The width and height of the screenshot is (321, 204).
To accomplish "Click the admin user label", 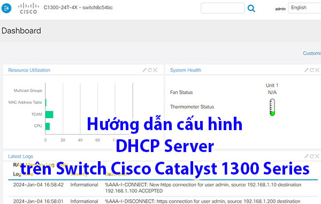I will click(x=280, y=9).
